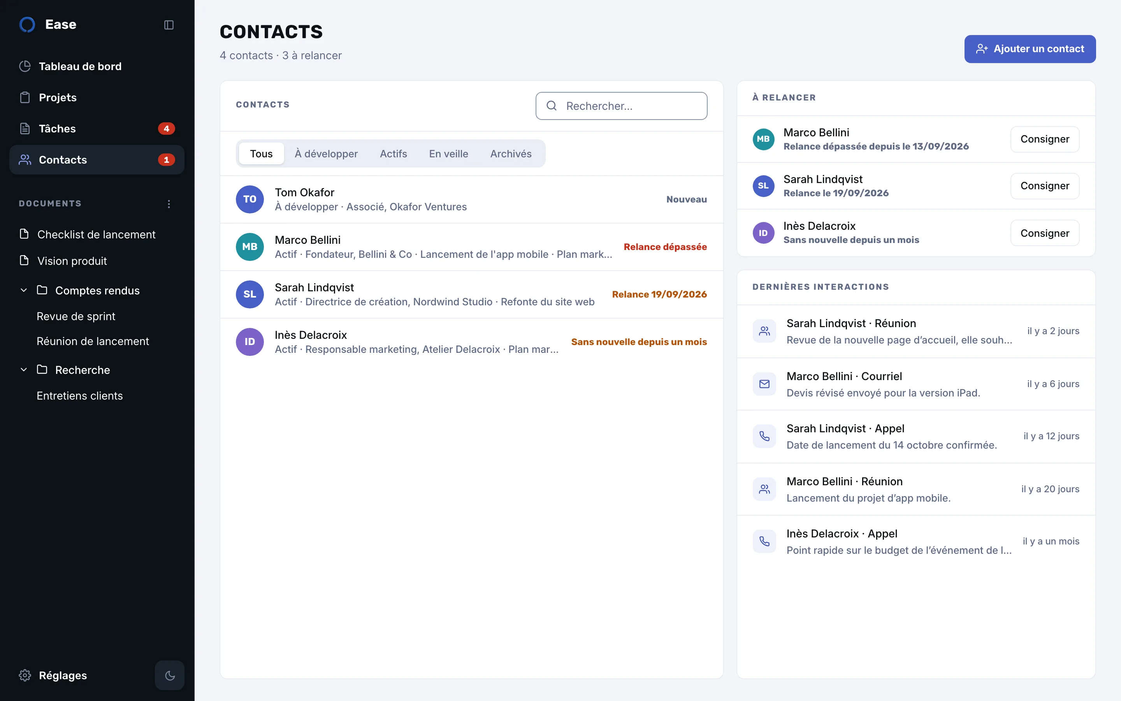Click mail icon for Marco Bellini Courriel
This screenshot has width=1121, height=701.
764,384
